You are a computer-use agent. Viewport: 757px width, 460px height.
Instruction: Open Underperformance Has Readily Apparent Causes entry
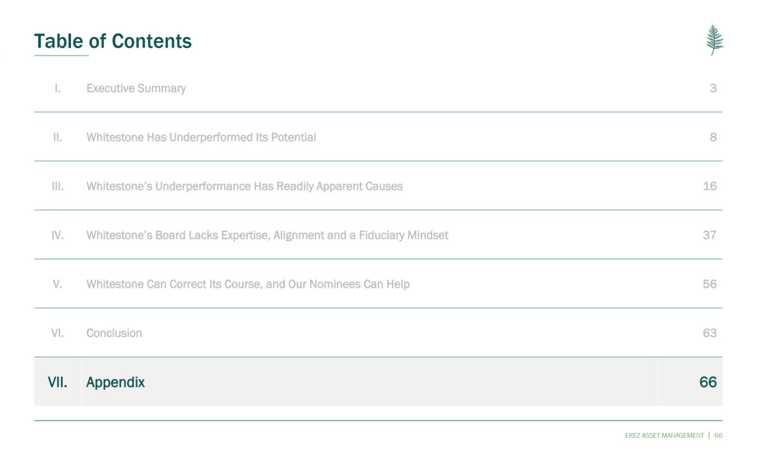tap(244, 187)
